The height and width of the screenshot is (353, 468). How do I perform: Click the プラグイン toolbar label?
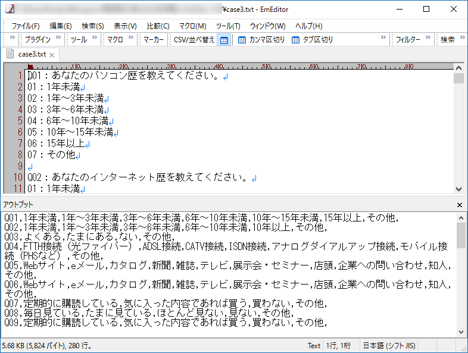click(x=38, y=40)
